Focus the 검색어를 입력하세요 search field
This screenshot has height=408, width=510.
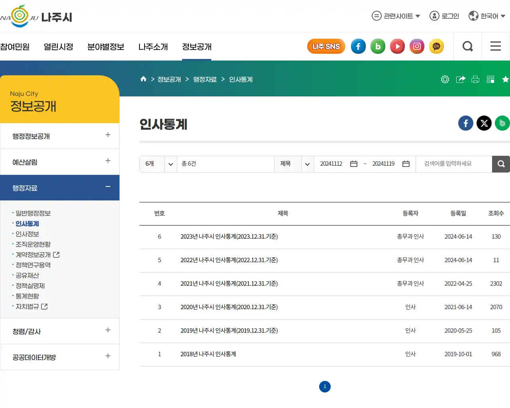click(x=454, y=164)
